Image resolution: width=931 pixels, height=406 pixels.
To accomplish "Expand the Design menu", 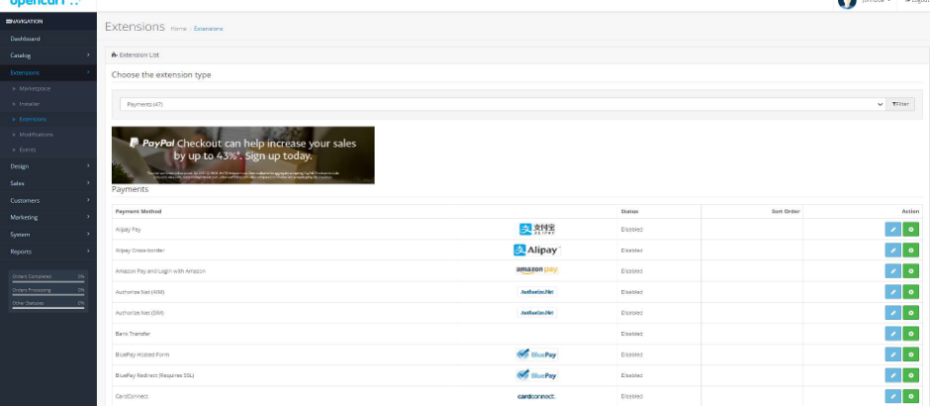I will click(48, 166).
